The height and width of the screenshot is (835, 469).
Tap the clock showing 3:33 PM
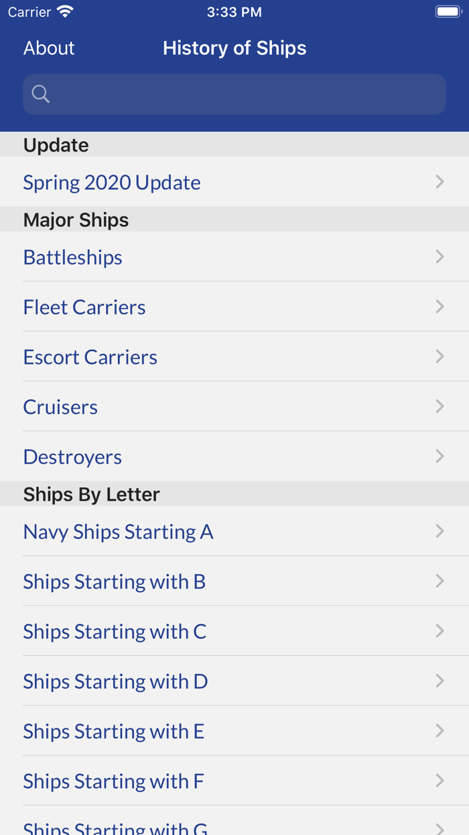click(234, 11)
